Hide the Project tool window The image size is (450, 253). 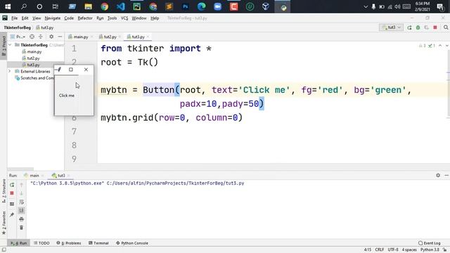(60, 37)
